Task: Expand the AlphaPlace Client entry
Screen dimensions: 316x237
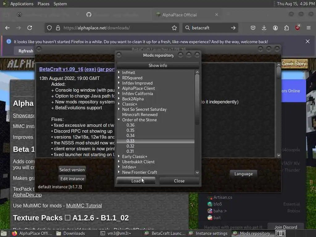Action: point(119,88)
